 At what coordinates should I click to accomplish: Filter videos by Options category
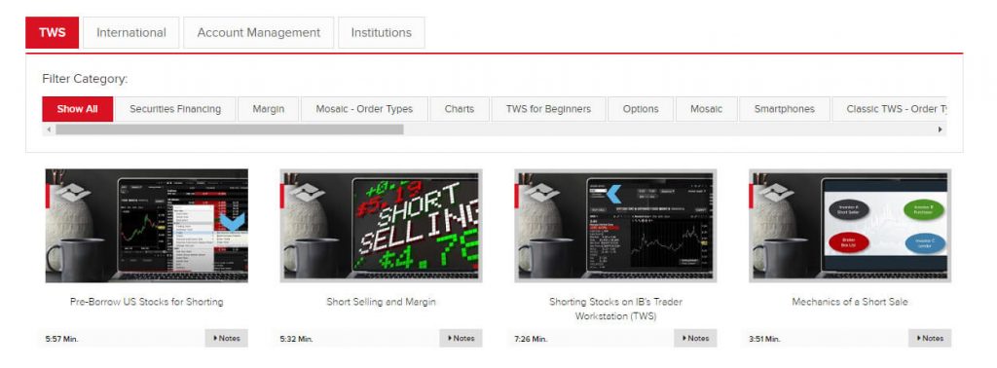tap(641, 109)
